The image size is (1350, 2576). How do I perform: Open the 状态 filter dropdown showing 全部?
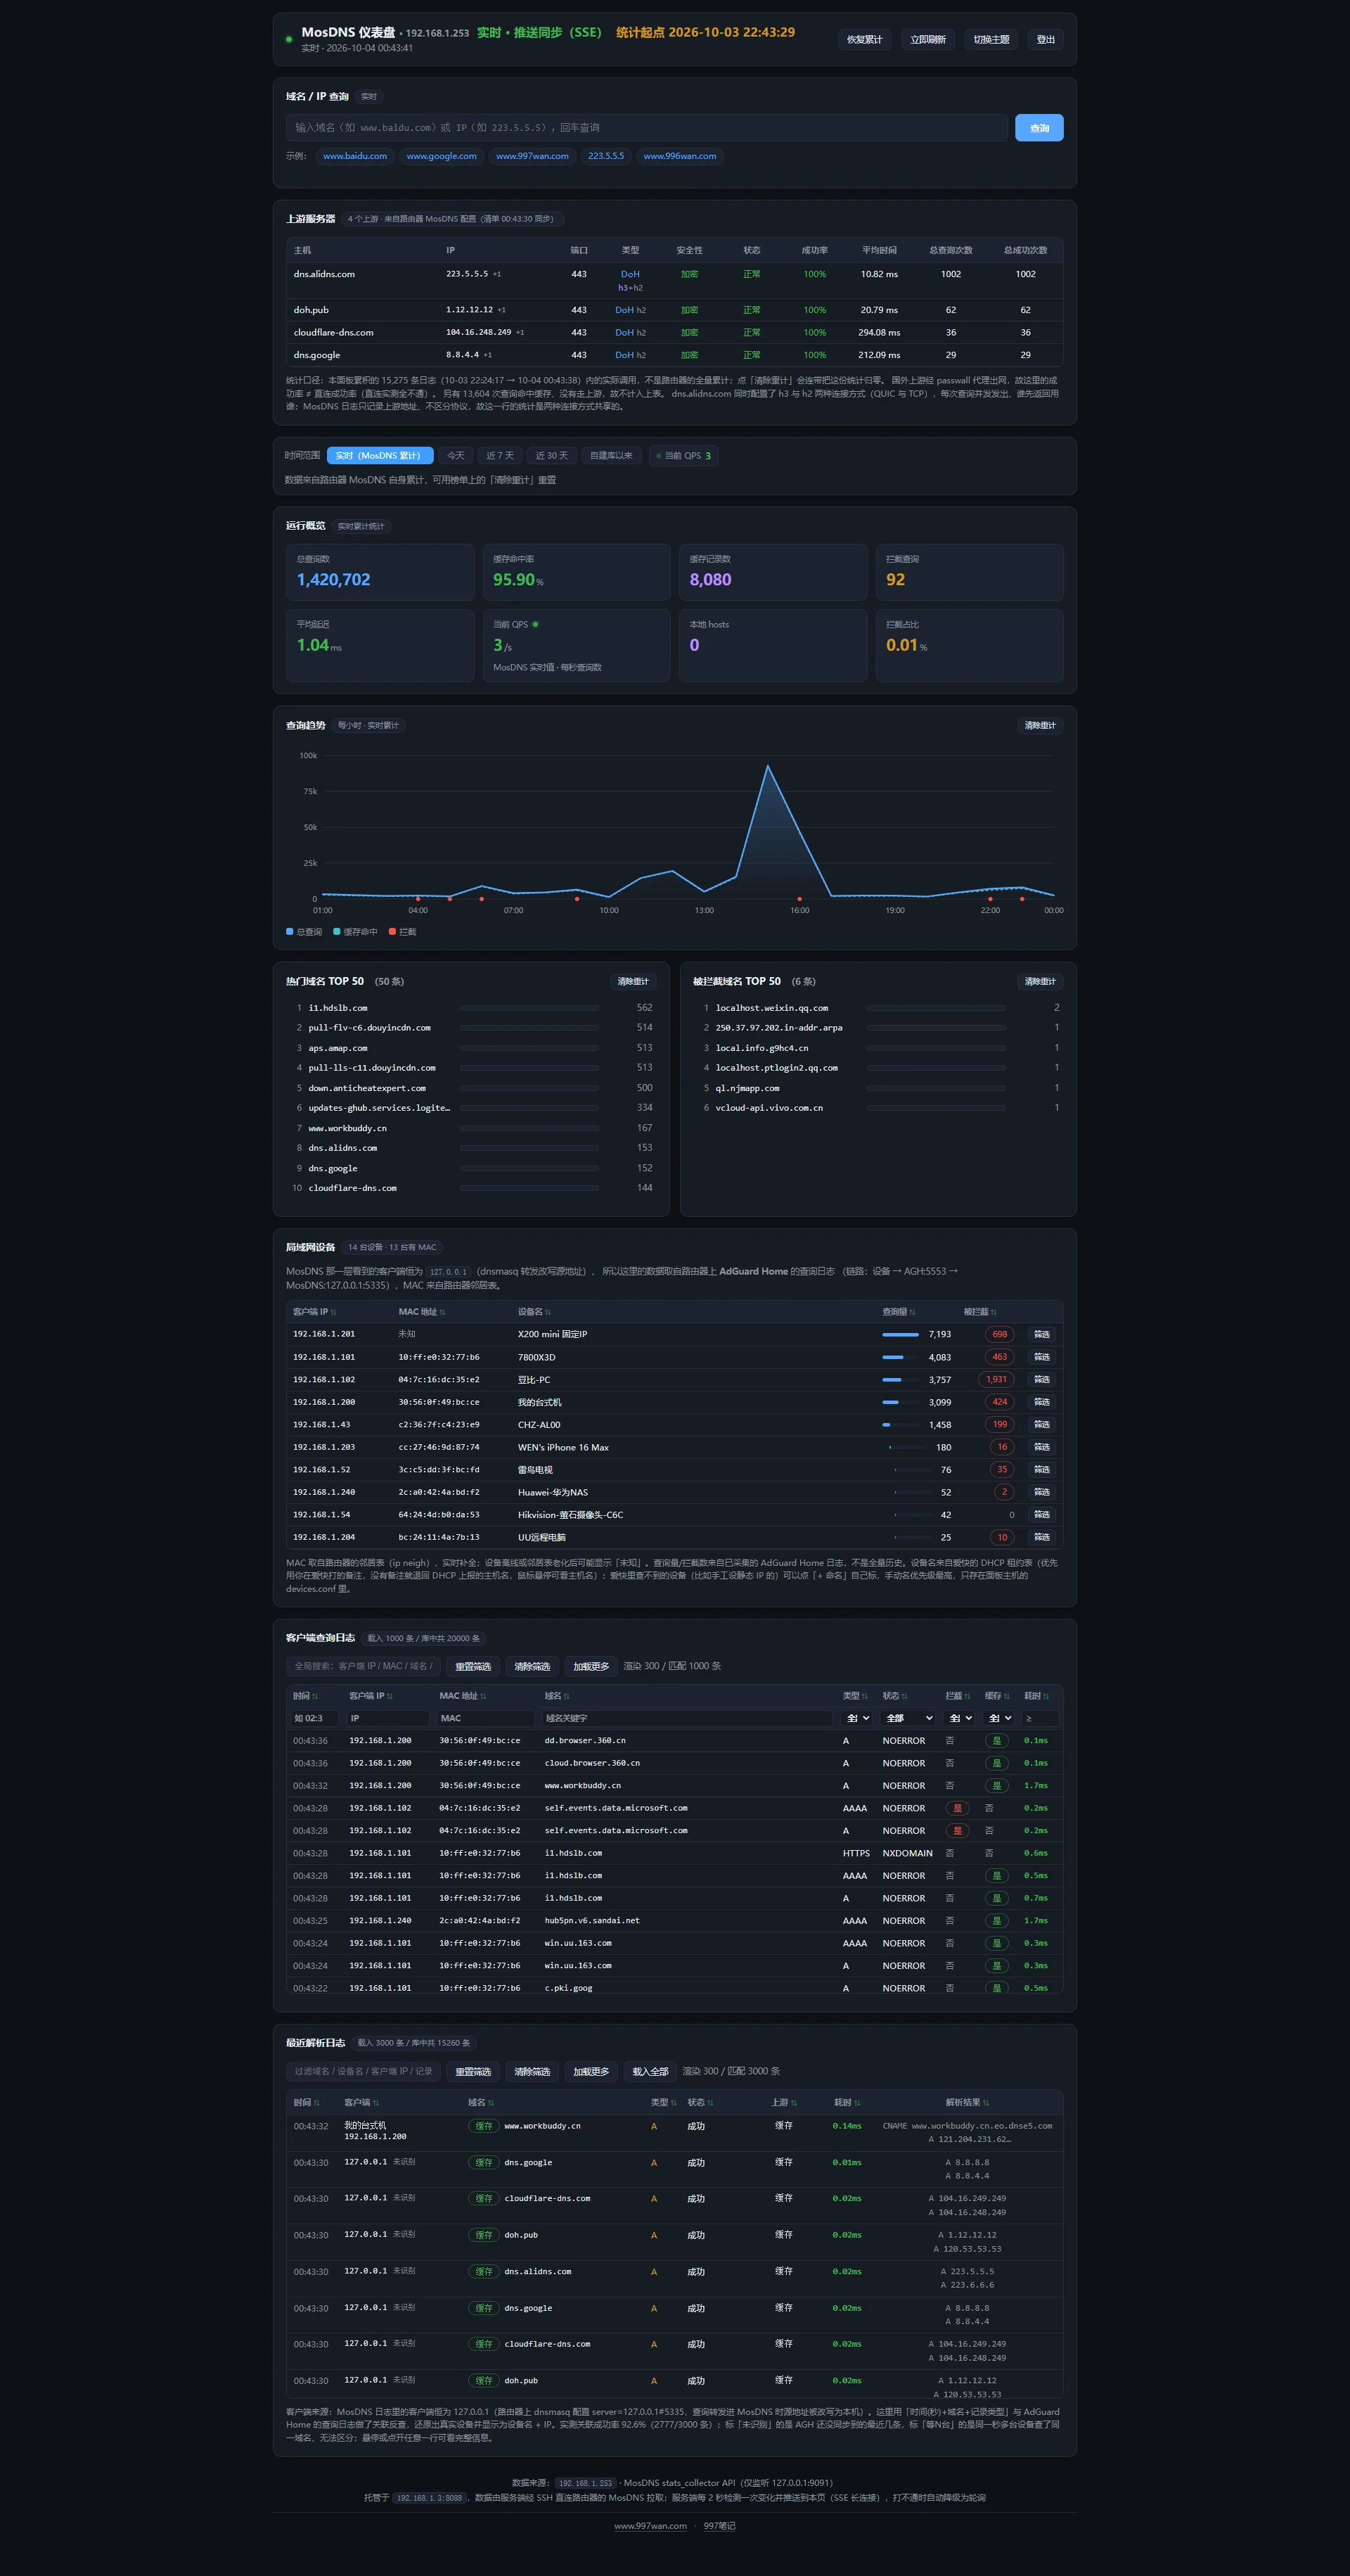909,1718
